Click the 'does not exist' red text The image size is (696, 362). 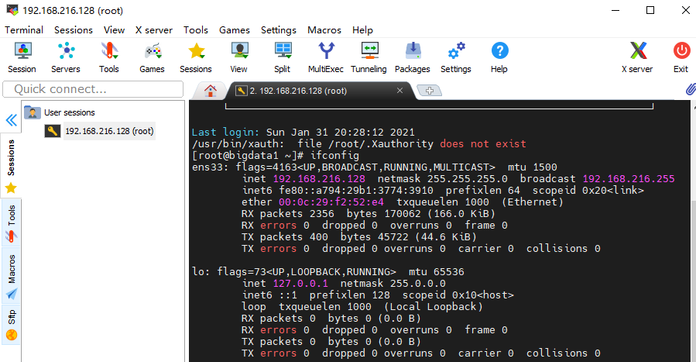pos(483,143)
